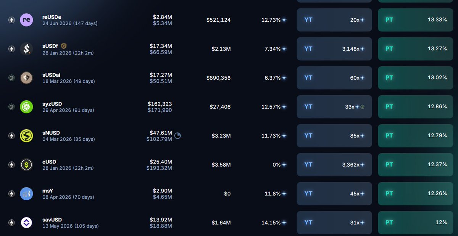The image size is (458, 236).
Task: Click the sUSDf dollar token icon
Action: [26, 49]
